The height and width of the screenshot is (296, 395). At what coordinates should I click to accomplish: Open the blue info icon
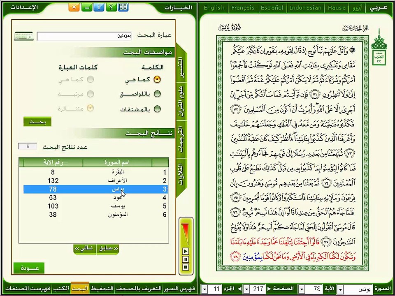tap(98, 7)
